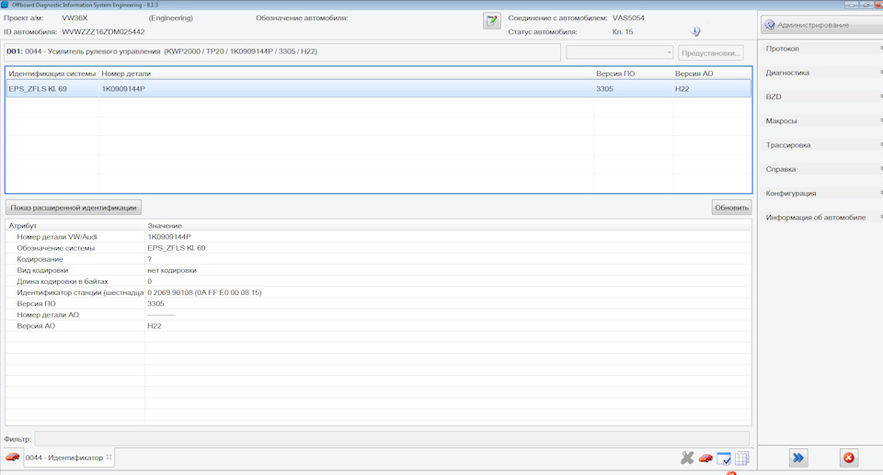
Task: Select the Номер детали АО row
Action: pos(378,315)
